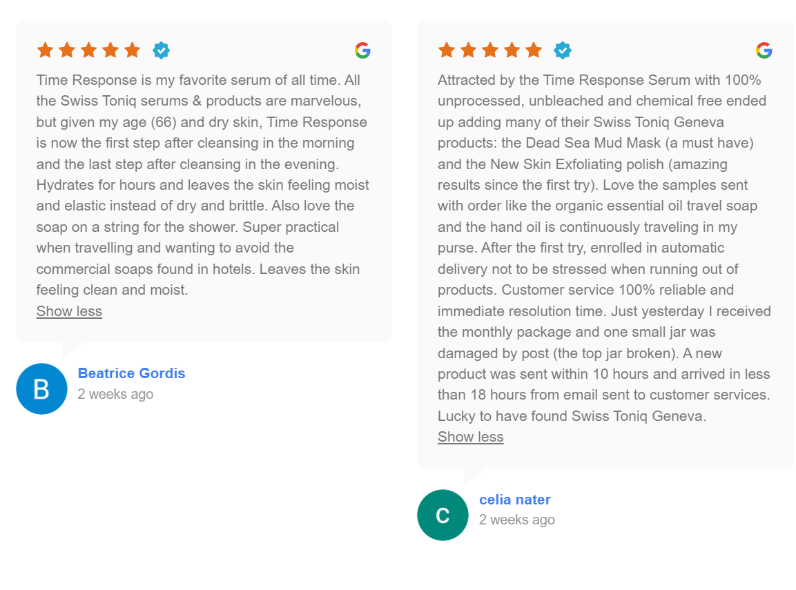Image resolution: width=796 pixels, height=590 pixels.
Task: Open Beatrice Gordis profile link
Action: tap(131, 373)
